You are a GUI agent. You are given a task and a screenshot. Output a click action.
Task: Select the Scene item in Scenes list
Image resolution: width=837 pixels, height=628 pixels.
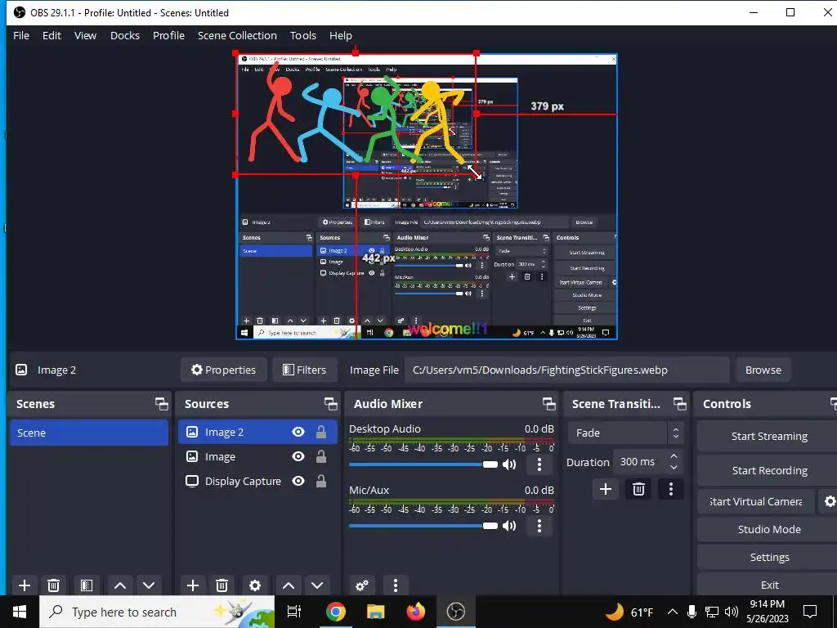pos(89,433)
